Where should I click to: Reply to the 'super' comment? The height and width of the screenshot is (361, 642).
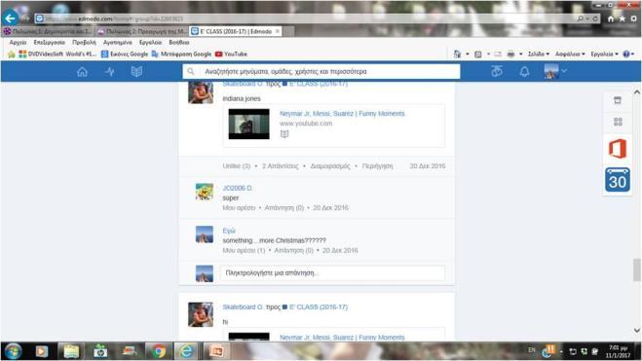[x=284, y=207]
